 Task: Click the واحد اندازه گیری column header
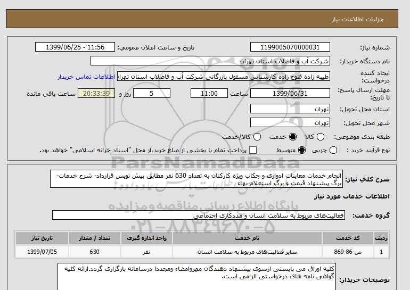(x=146, y=238)
